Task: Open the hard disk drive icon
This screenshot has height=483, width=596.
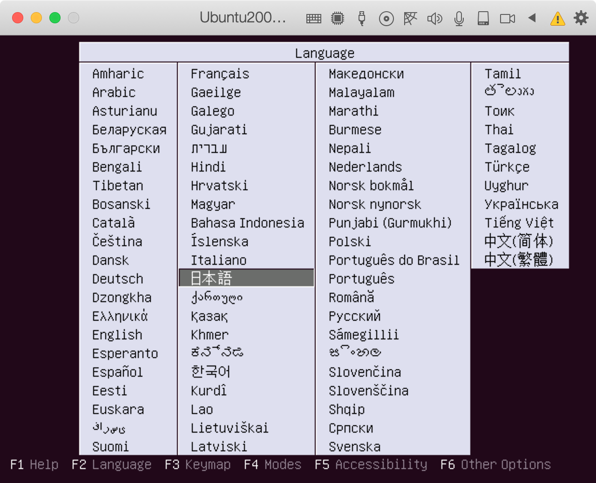Action: coord(483,19)
